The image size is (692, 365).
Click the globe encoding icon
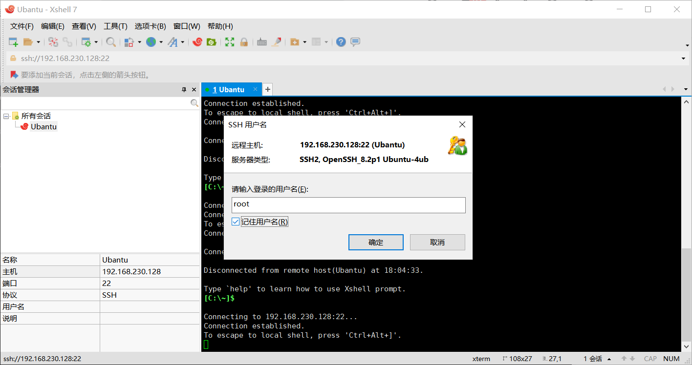[x=151, y=42]
